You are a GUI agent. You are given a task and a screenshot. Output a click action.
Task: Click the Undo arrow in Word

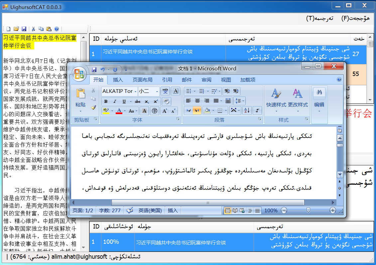[103, 69]
